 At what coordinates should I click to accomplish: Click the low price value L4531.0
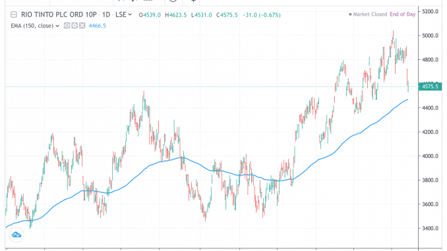202,14
